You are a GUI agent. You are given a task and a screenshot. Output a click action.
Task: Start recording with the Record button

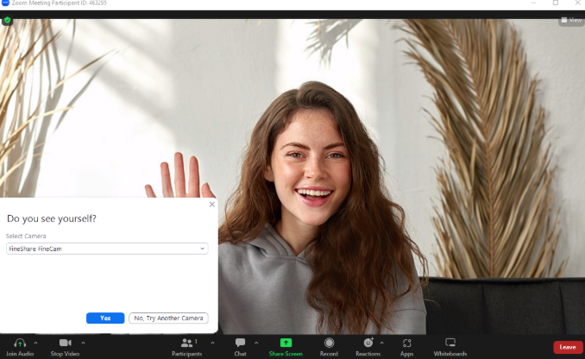(x=329, y=347)
